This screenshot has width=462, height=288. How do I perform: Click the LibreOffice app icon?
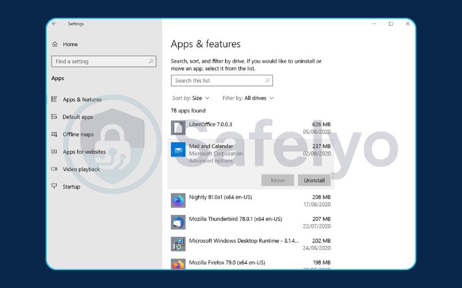tap(178, 128)
